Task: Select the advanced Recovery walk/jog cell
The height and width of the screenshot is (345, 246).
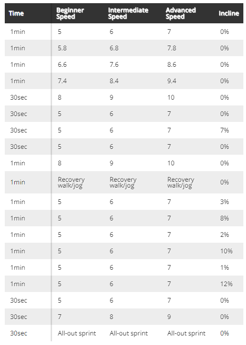Action: 181,182
